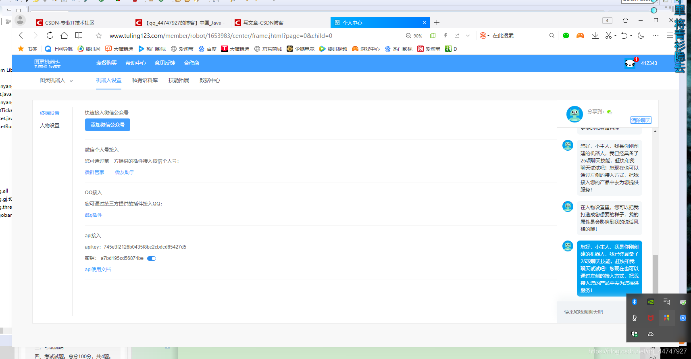
Task: Click the 90% zoom level indicator
Action: 414,35
